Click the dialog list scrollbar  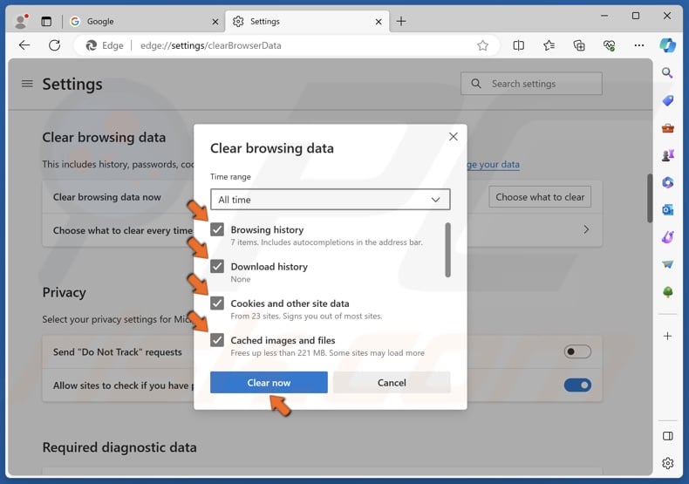pyautogui.click(x=447, y=250)
